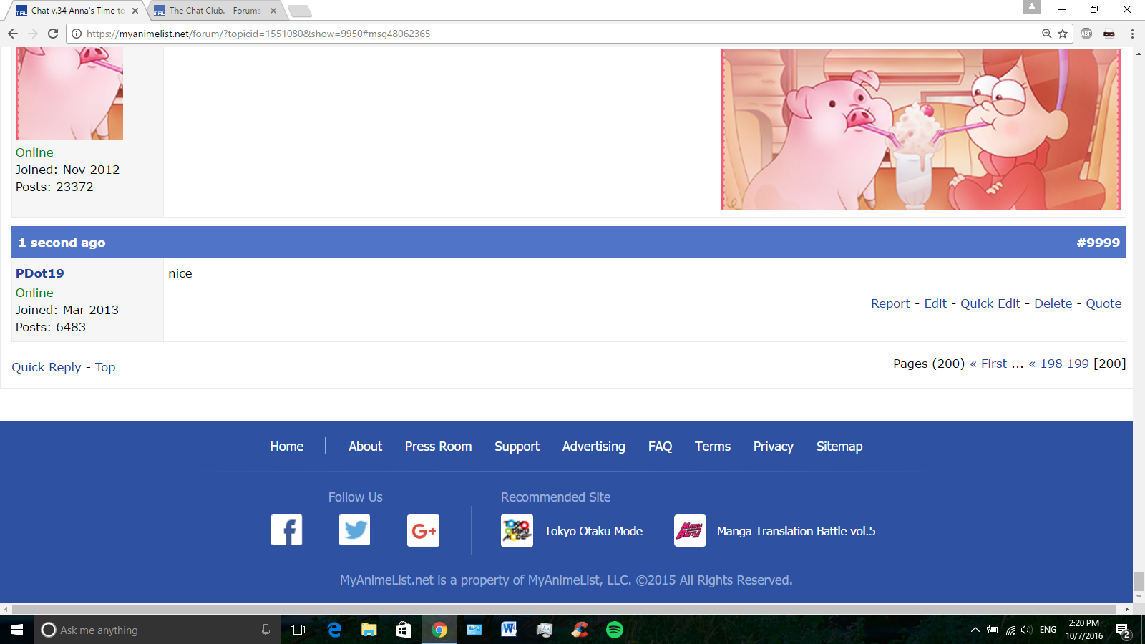Screen dimensions: 1145x644
Task: Quick Edit the post by PDot19
Action: coord(990,303)
